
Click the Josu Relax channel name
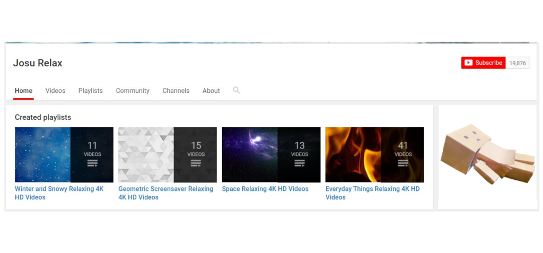pyautogui.click(x=38, y=63)
